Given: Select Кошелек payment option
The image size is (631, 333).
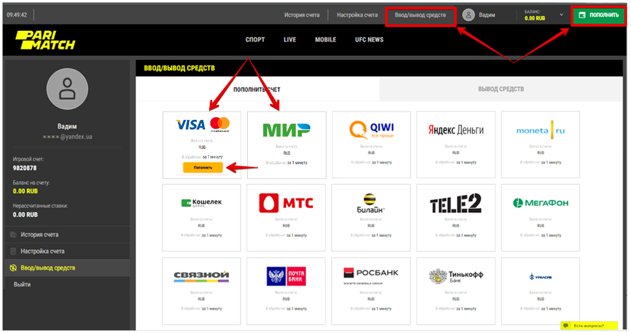Looking at the screenshot, I should 201,218.
